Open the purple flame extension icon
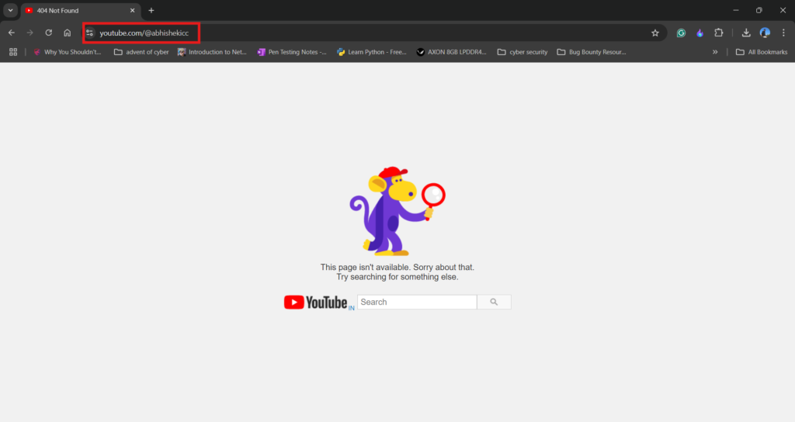This screenshot has height=422, width=795. (700, 33)
